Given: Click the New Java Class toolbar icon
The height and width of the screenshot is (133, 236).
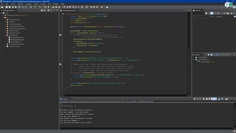Looking at the screenshot, I should (48, 7).
